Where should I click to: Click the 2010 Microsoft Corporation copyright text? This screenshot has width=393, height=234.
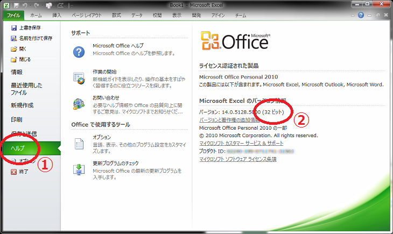(258, 136)
